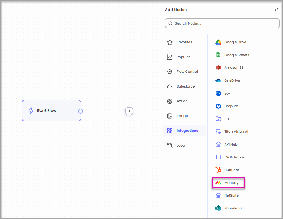Click the Amazon S3 logo icon
This screenshot has height=219, width=283.
(x=218, y=68)
